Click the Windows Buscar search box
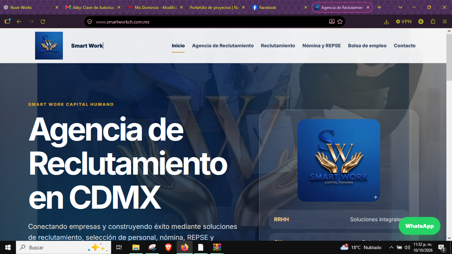The image size is (452, 254). pos(64,247)
